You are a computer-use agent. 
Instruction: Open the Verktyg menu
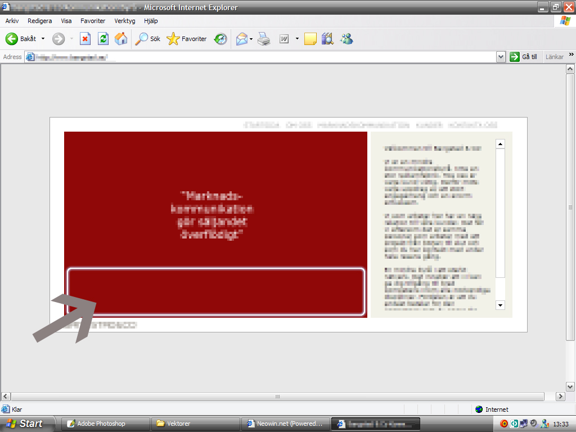pos(124,21)
